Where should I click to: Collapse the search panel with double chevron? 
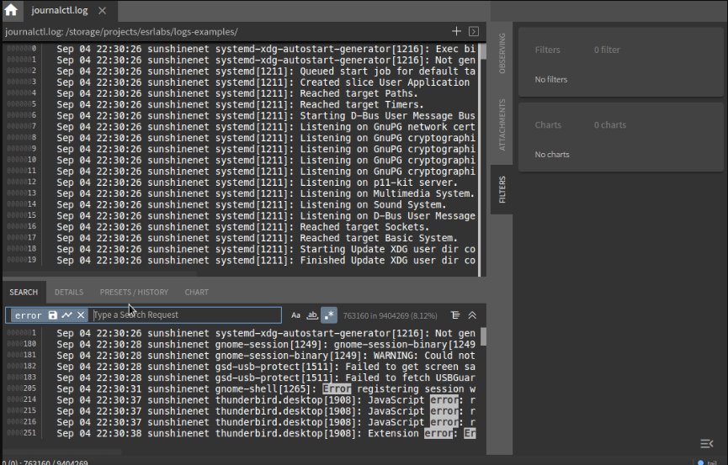point(472,315)
